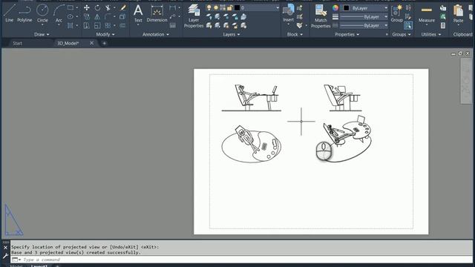Start the Measure utility
Image resolution: width=475 pixels, height=267 pixels.
coord(427,13)
